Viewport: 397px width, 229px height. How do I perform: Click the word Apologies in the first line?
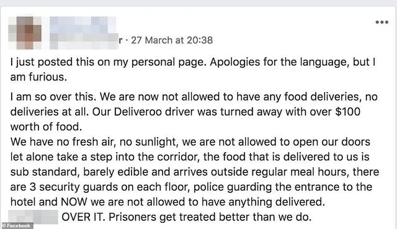coord(234,62)
